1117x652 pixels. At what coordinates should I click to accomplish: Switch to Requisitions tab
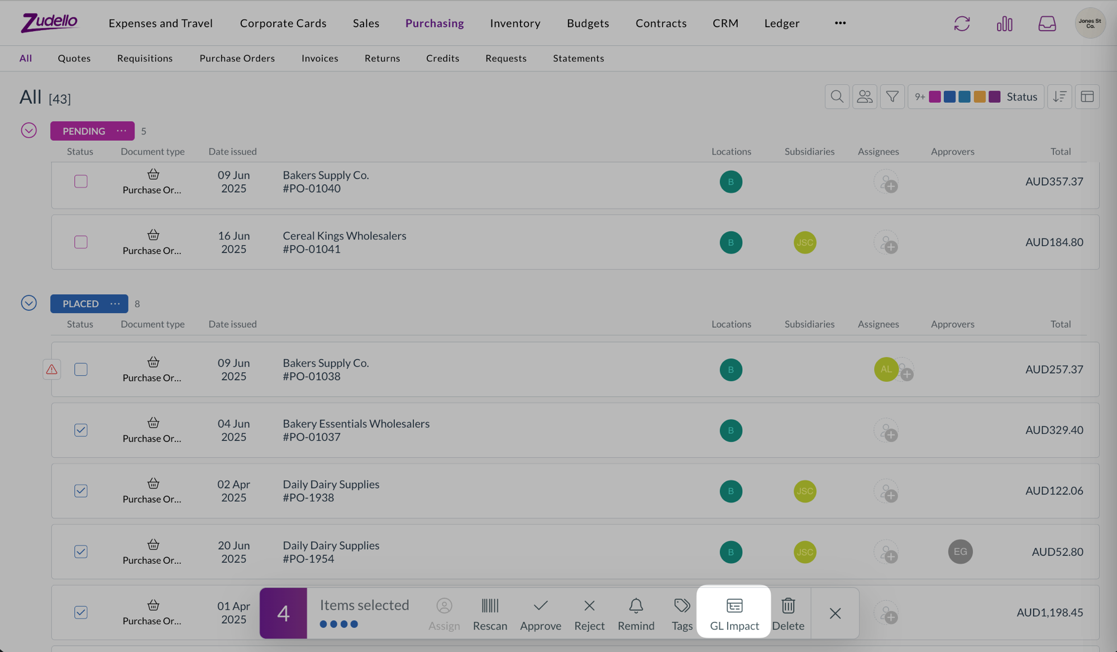click(145, 58)
